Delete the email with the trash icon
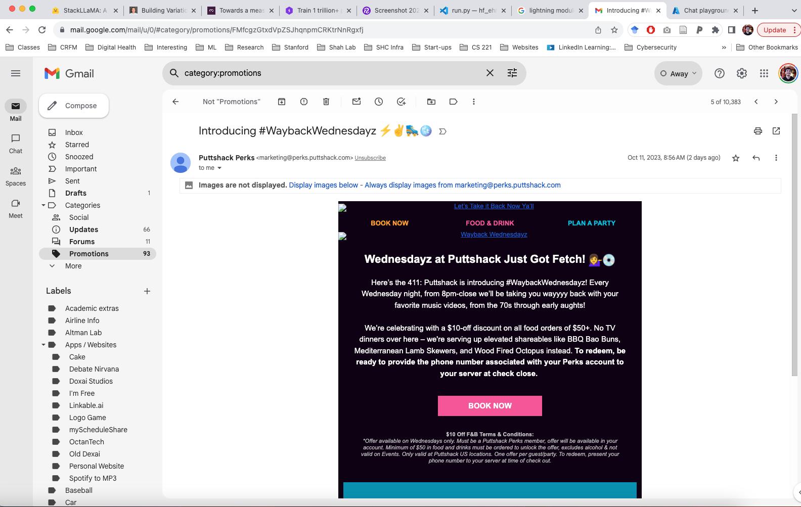The image size is (801, 507). click(326, 102)
